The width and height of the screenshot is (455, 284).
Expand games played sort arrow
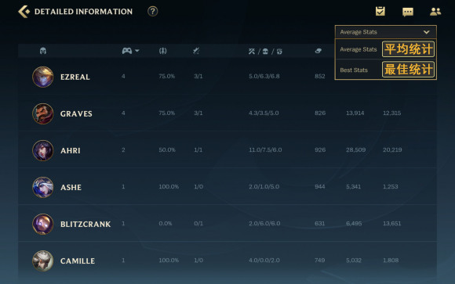[x=137, y=51]
